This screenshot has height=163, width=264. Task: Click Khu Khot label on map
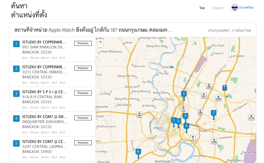[218, 45]
